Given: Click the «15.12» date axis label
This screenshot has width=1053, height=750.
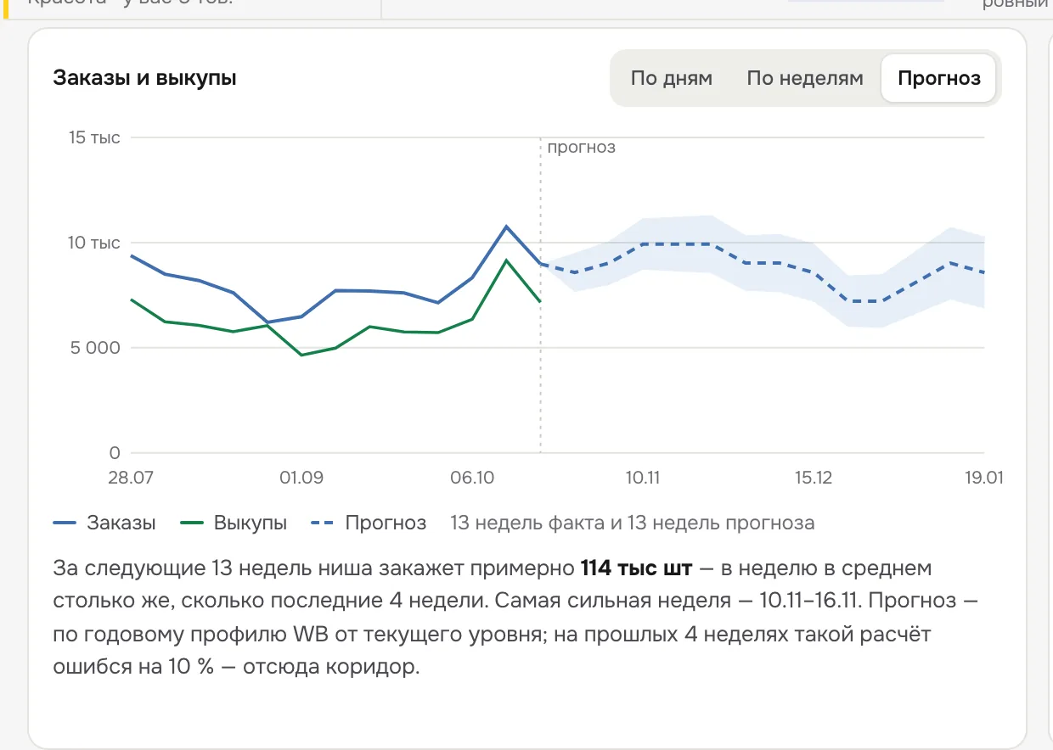Looking at the screenshot, I should tap(814, 478).
